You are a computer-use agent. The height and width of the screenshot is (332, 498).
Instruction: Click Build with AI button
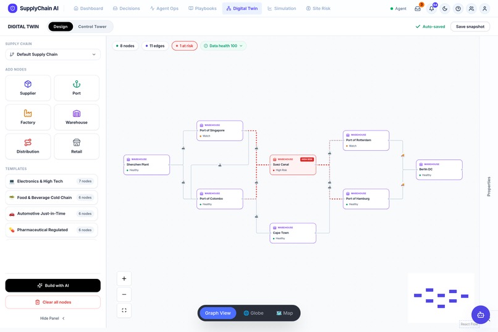[x=53, y=286]
